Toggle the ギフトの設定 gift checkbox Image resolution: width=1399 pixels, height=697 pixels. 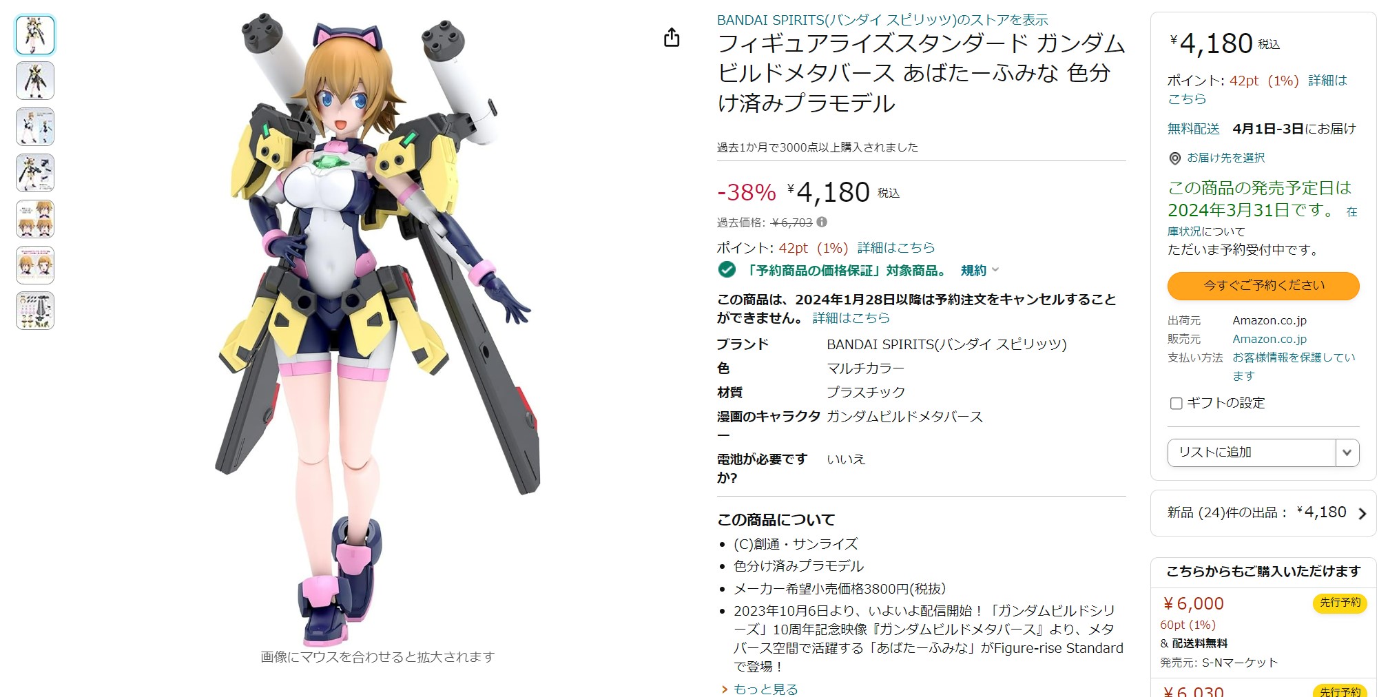pyautogui.click(x=1177, y=404)
